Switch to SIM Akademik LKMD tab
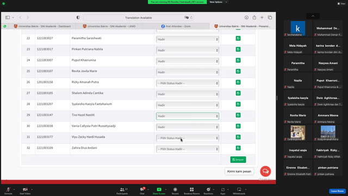The width and height of the screenshot is (348, 196). pos(109,26)
